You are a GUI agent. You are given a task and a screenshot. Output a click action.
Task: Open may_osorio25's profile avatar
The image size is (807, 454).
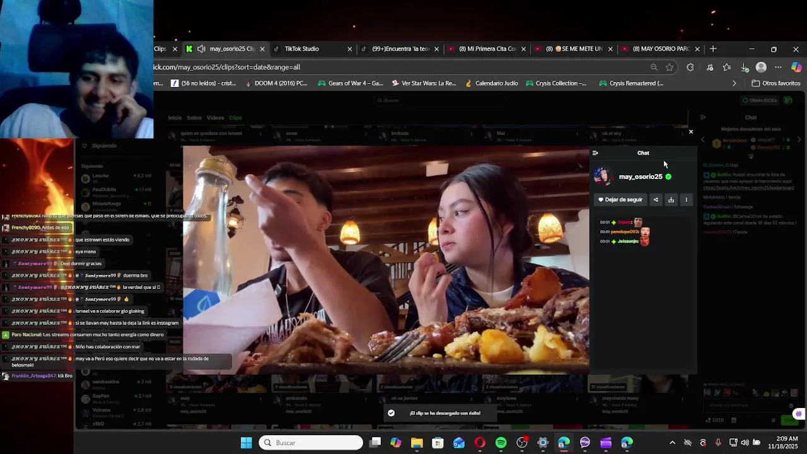point(603,177)
